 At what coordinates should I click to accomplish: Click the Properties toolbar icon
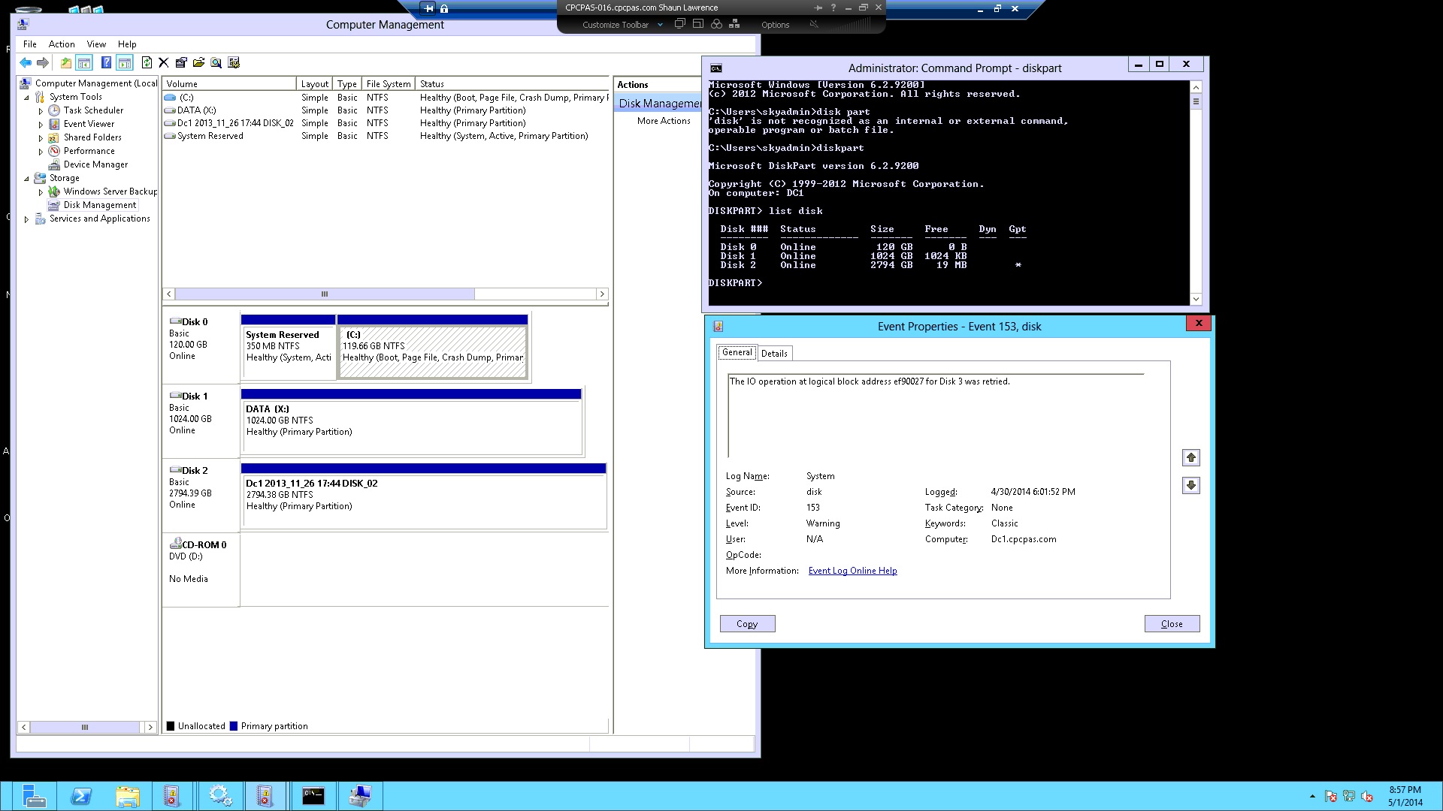tap(181, 63)
